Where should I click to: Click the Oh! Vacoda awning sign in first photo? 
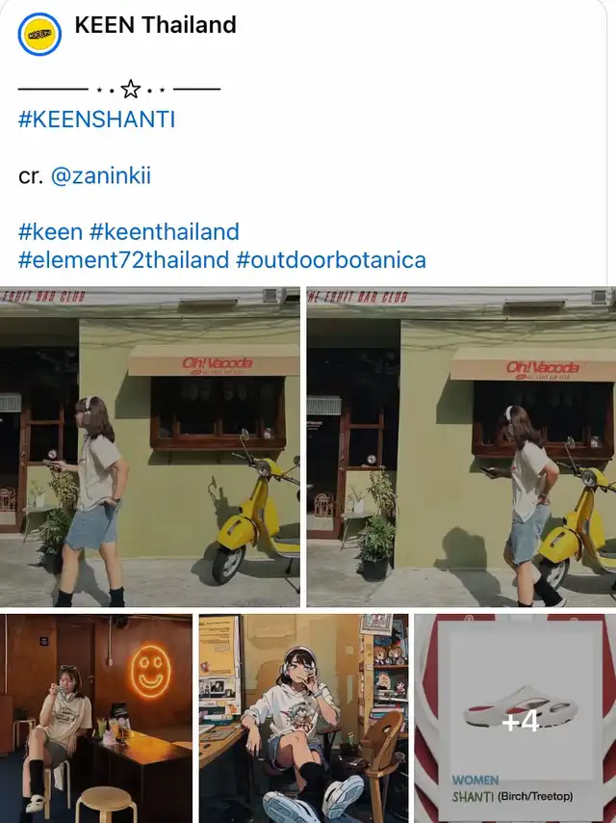point(214,360)
